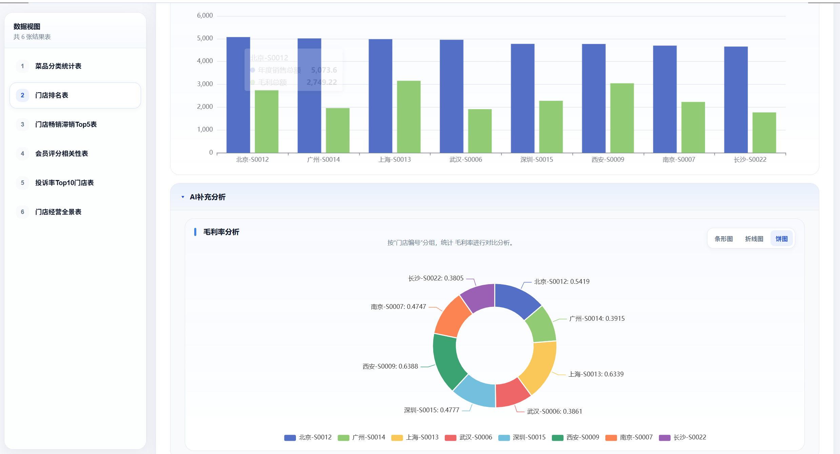The image size is (840, 454).
Task: Click 北京-S0012 green profit bar
Action: point(266,121)
